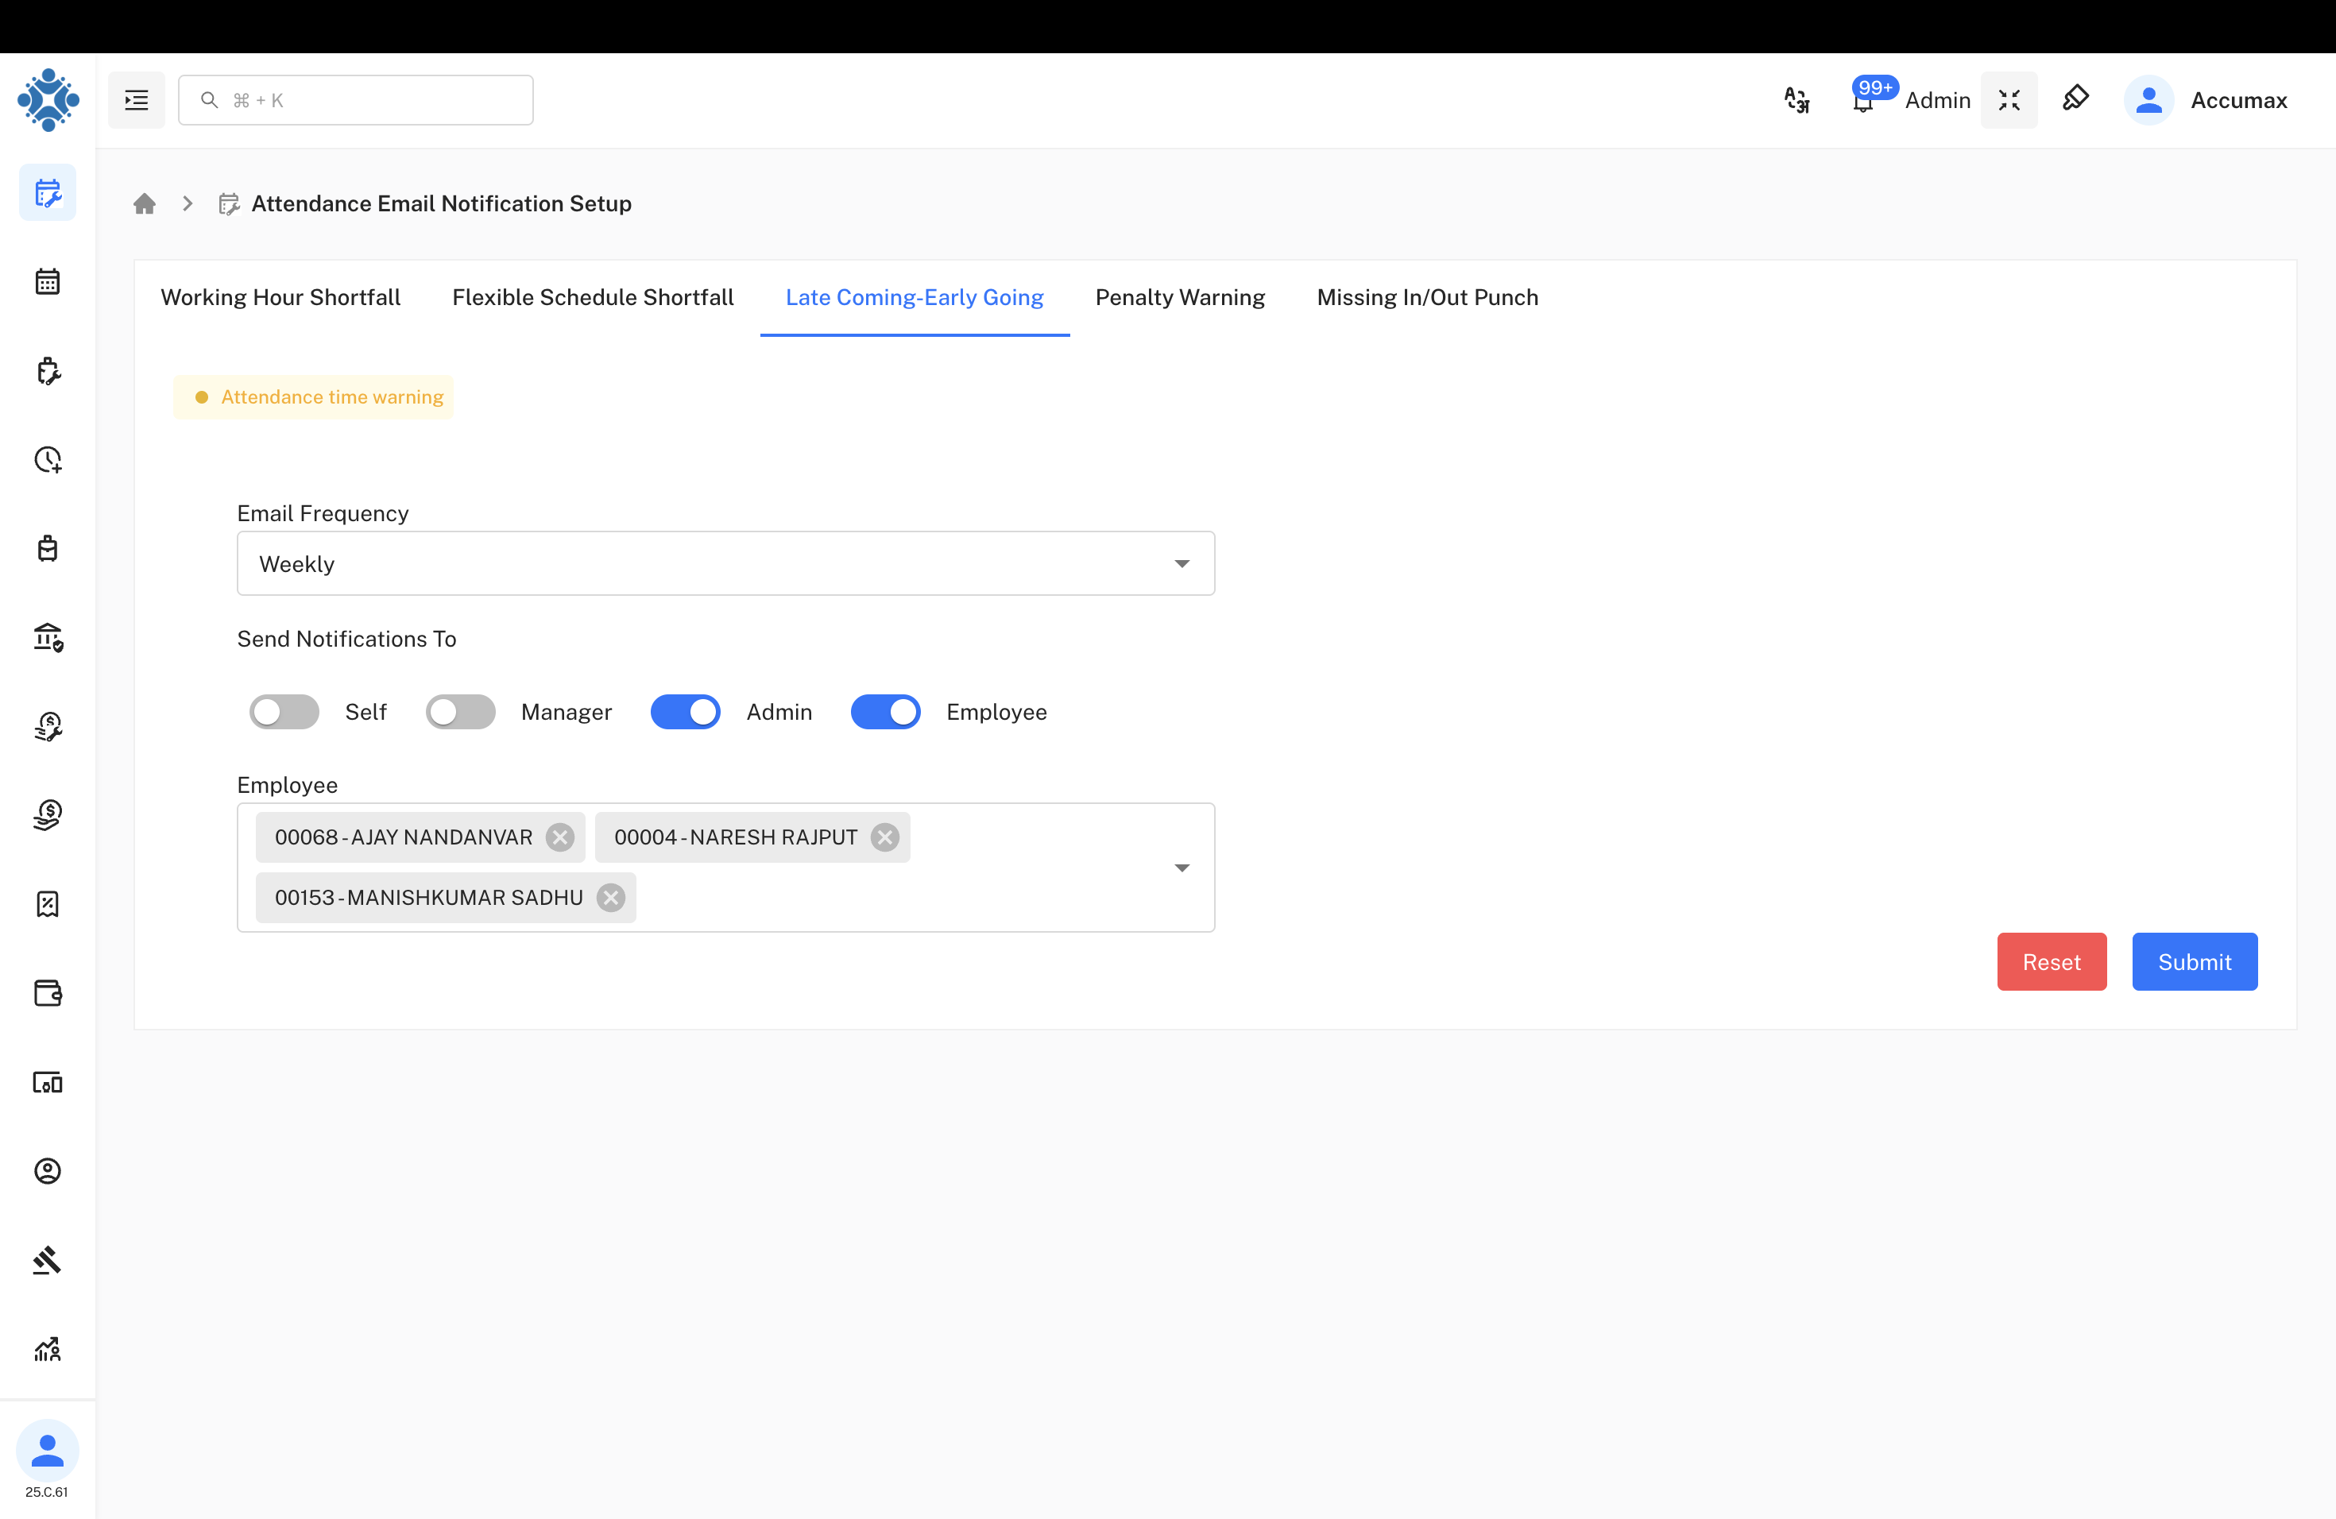Click the Submit button
The width and height of the screenshot is (2336, 1519).
click(2195, 961)
